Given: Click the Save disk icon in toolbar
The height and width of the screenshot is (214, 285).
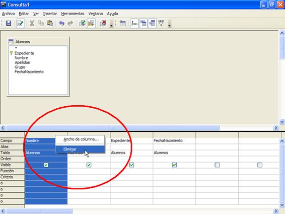Looking at the screenshot, I should click(9, 23).
